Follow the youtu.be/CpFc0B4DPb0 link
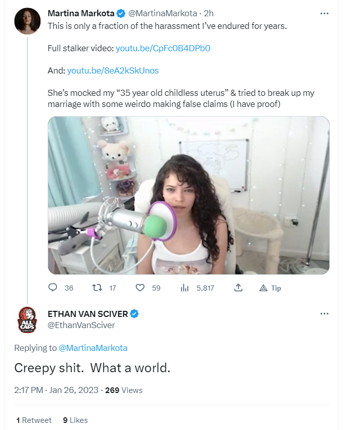The width and height of the screenshot is (343, 430). tap(163, 48)
